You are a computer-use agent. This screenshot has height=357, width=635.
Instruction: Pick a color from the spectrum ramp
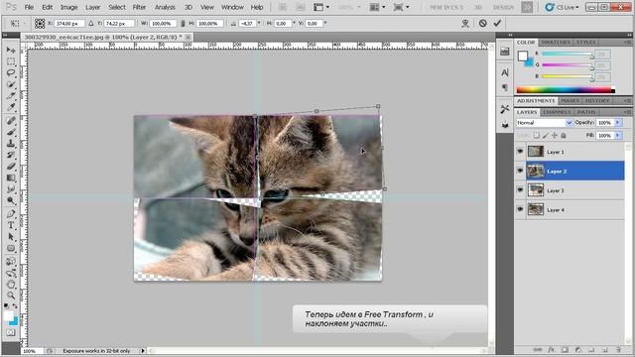click(x=566, y=90)
